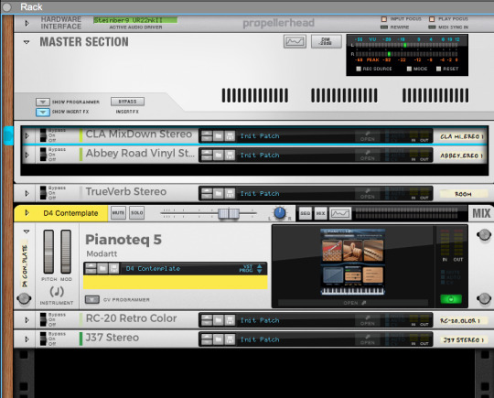
Task: Click the D4 Contemplate channel level fader
Action: 229,214
